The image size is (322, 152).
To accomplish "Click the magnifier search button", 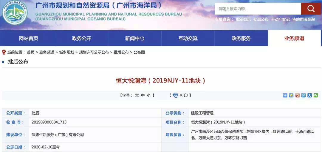I will (x=311, y=9).
